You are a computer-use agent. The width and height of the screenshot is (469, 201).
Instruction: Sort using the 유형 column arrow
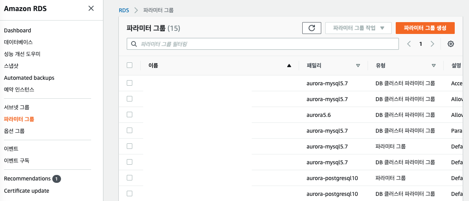[x=433, y=66]
